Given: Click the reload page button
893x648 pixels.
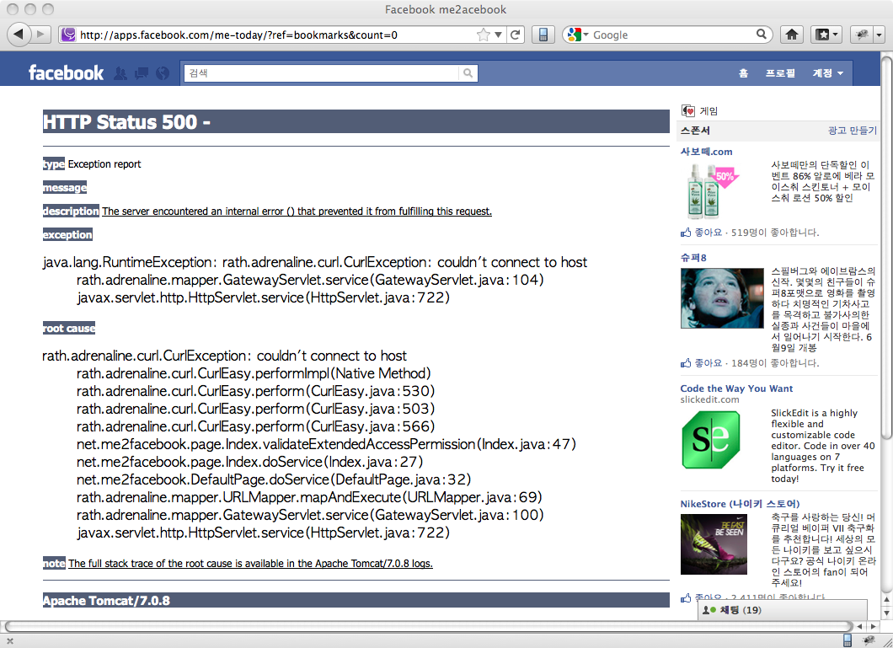Looking at the screenshot, I should point(516,35).
